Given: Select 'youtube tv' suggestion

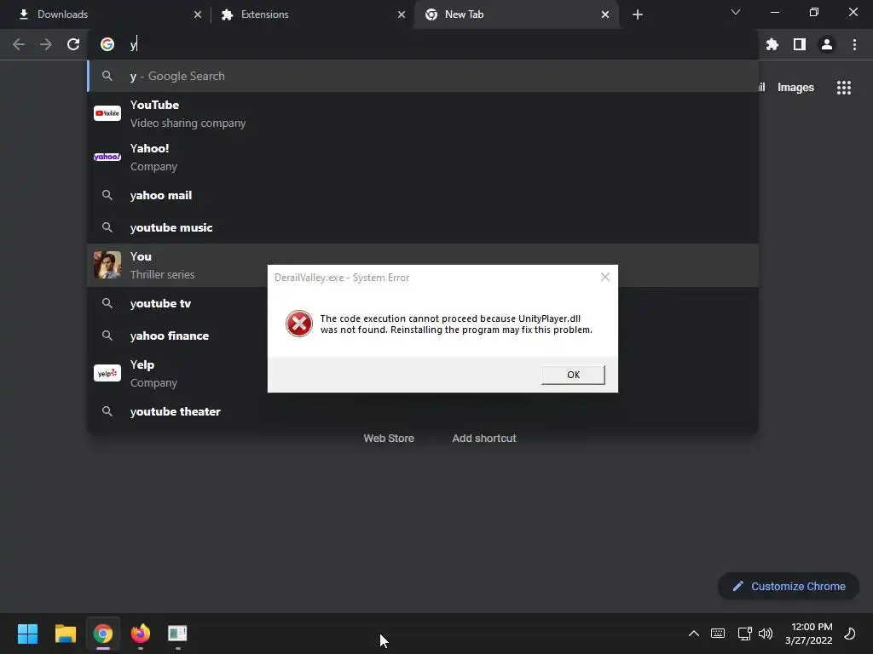Looking at the screenshot, I should (177, 304).
